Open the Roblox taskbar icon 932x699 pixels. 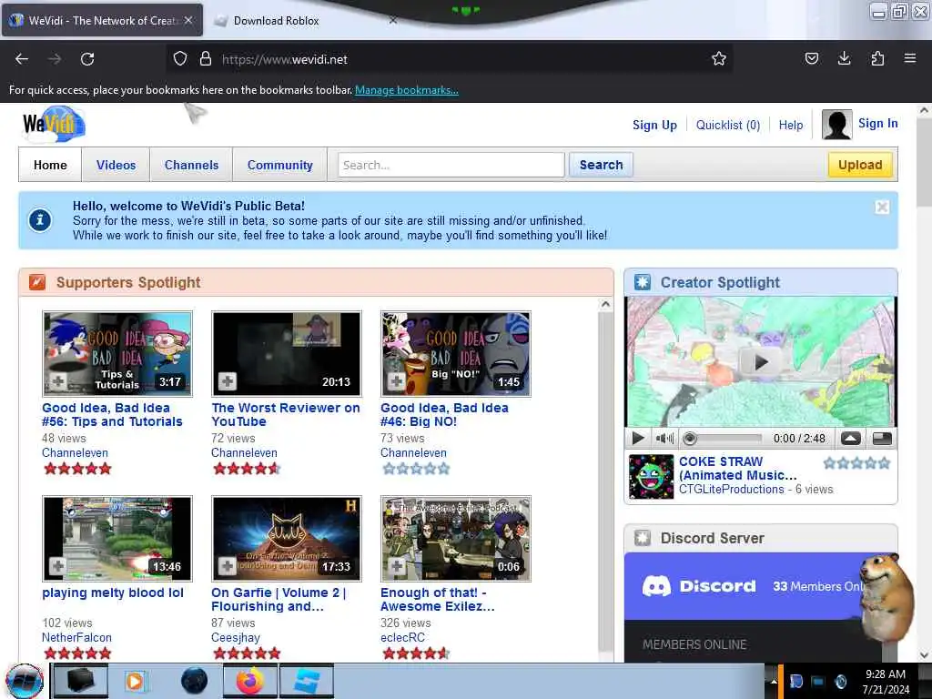pos(307,681)
